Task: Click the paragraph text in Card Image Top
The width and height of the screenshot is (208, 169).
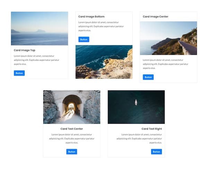Action: pos(39,60)
